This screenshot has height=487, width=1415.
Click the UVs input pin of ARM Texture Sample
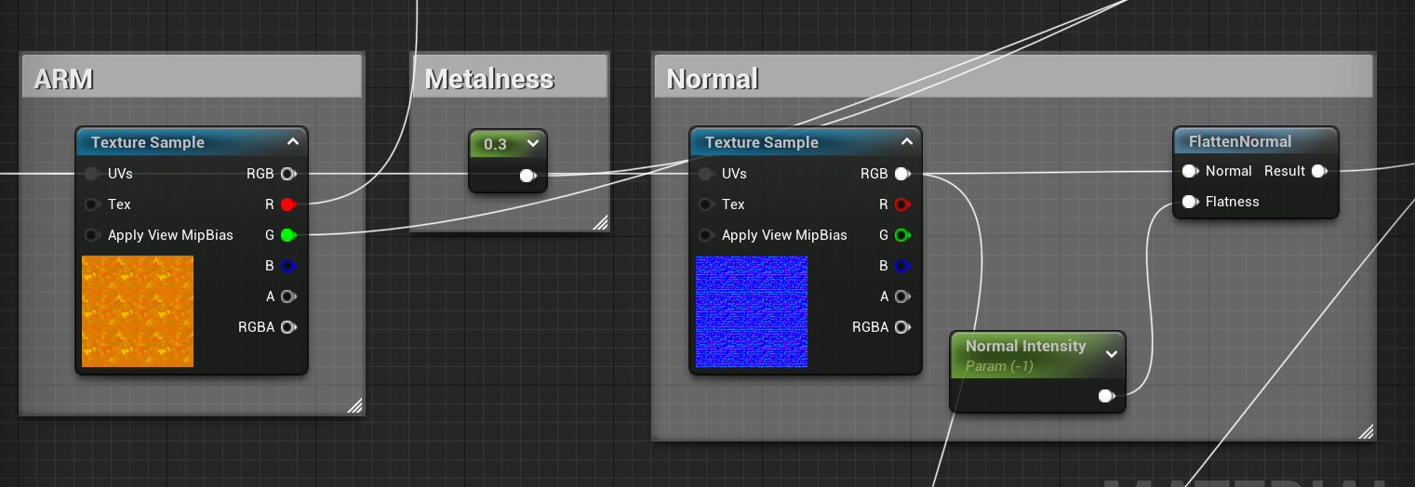coord(92,174)
